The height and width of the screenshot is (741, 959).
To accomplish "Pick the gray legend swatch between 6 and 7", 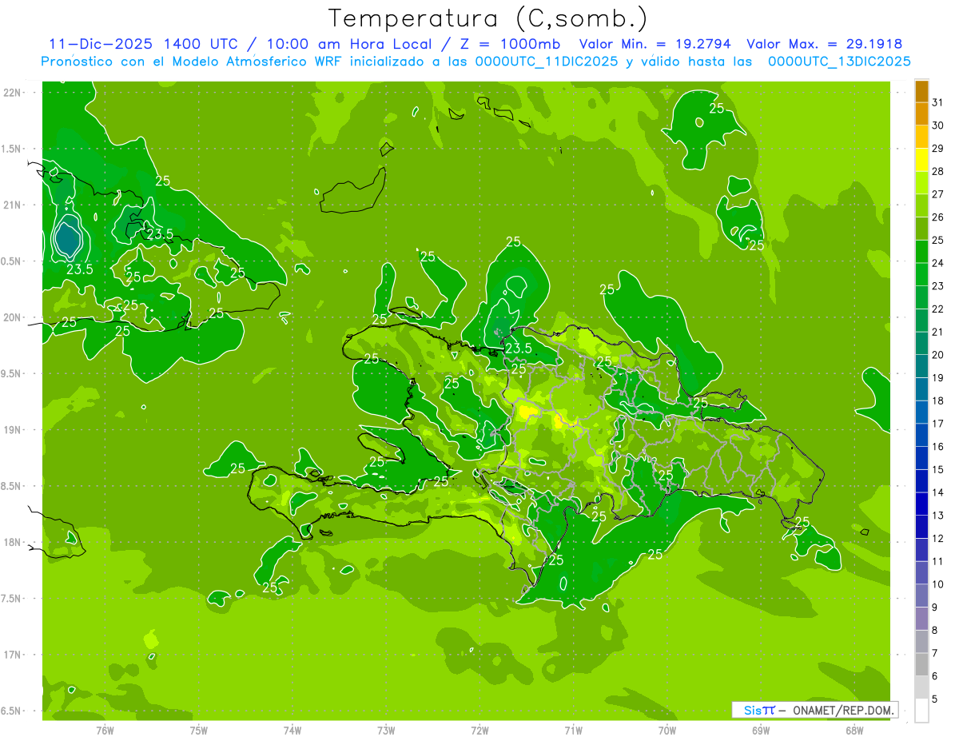I will 921,664.
